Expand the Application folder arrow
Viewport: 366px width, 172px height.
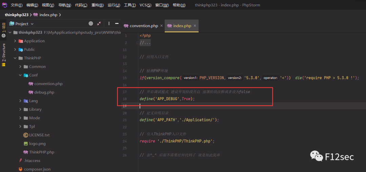click(15, 41)
